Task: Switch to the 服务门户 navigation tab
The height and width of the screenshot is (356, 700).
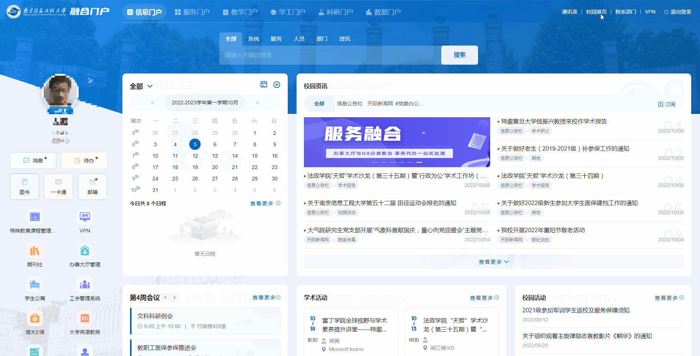Action: click(192, 12)
